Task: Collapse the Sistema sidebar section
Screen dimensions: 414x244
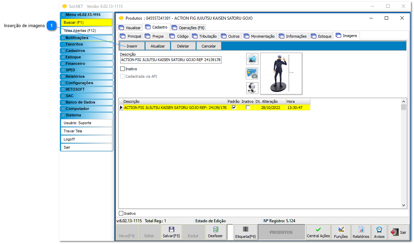Action: 86,115
